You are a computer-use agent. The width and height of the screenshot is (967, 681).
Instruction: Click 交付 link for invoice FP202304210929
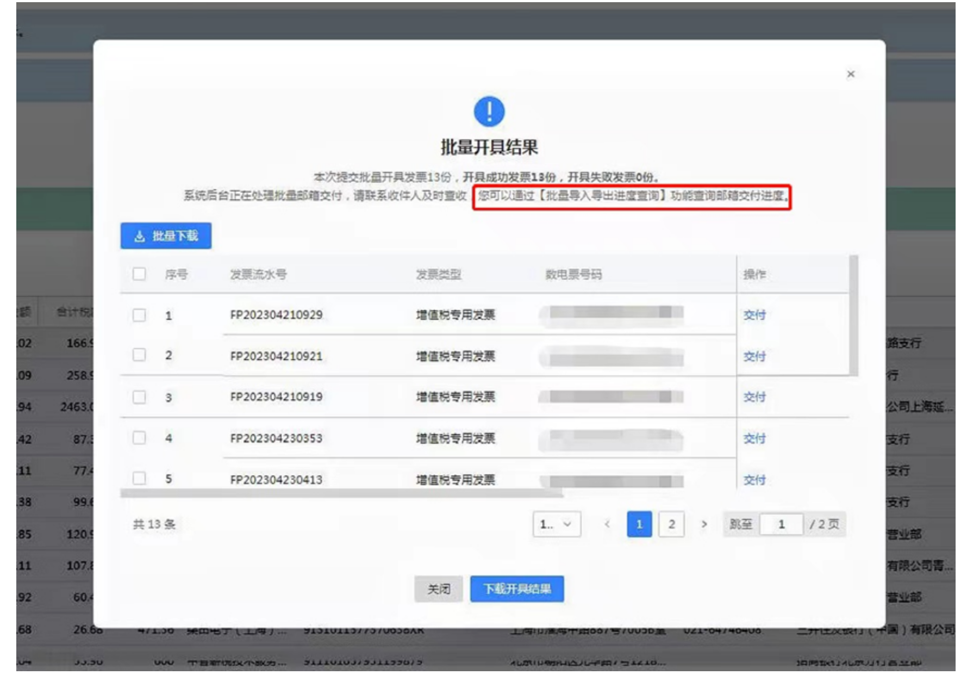[754, 315]
